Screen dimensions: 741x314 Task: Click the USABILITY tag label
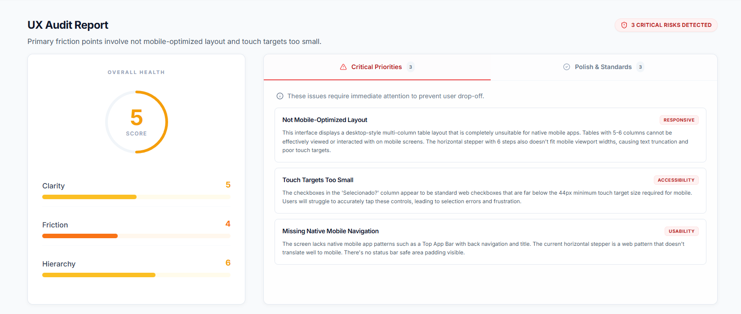point(681,231)
